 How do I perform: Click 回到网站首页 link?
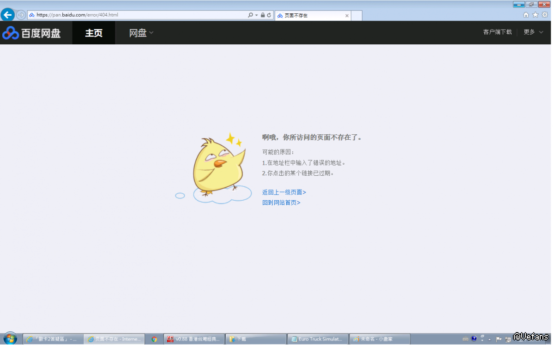281,203
